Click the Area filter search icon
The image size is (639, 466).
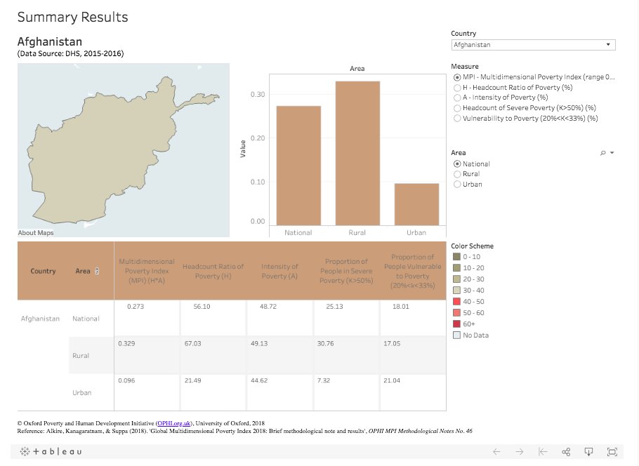click(602, 153)
